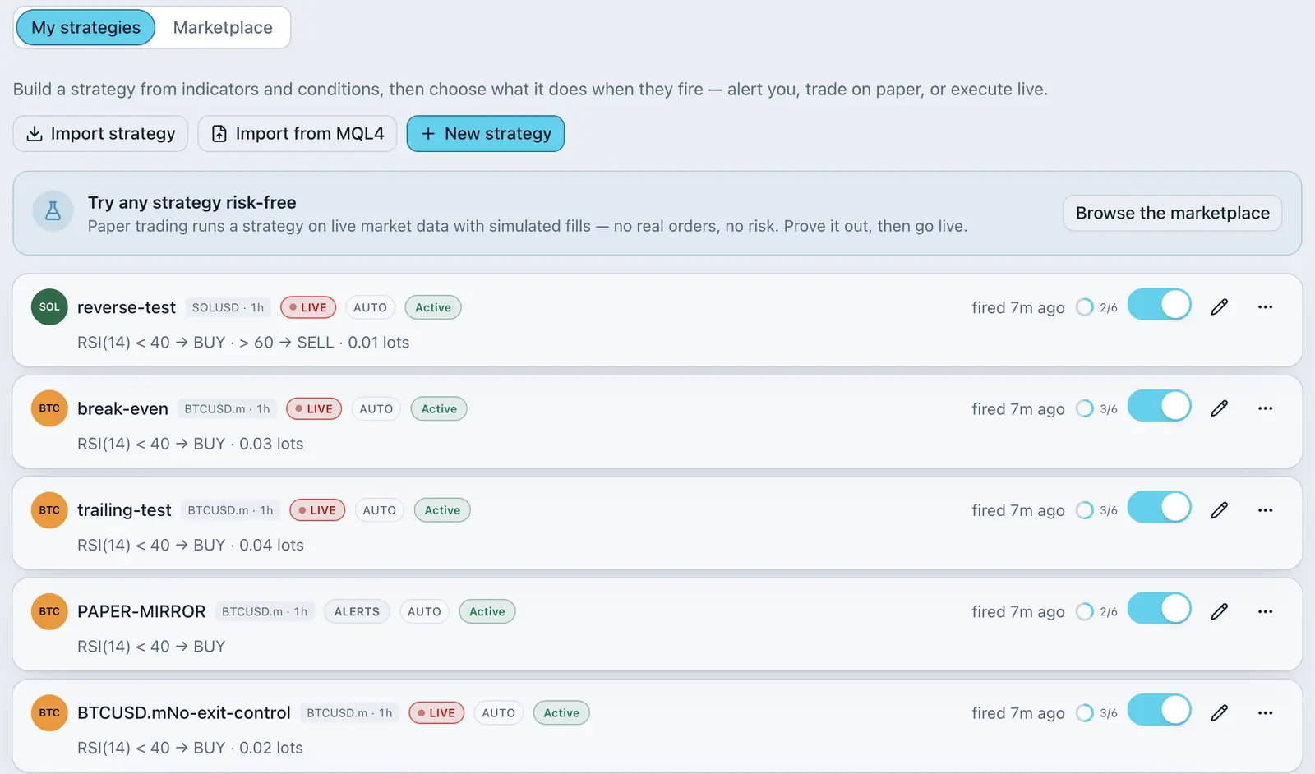Viewport: 1315px width, 774px height.
Task: Click the flask icon in risk-free banner
Action: point(53,211)
